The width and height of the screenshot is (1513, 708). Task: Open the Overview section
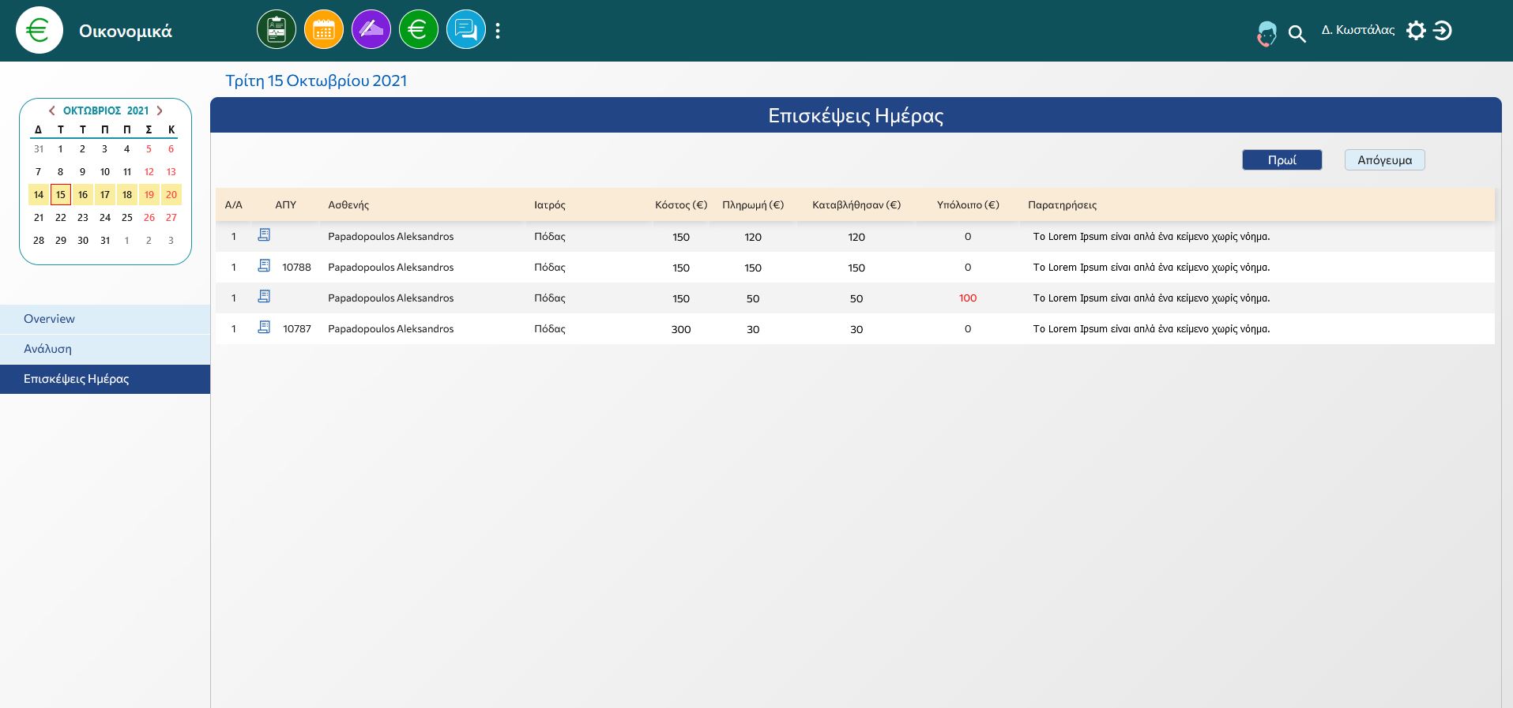105,319
